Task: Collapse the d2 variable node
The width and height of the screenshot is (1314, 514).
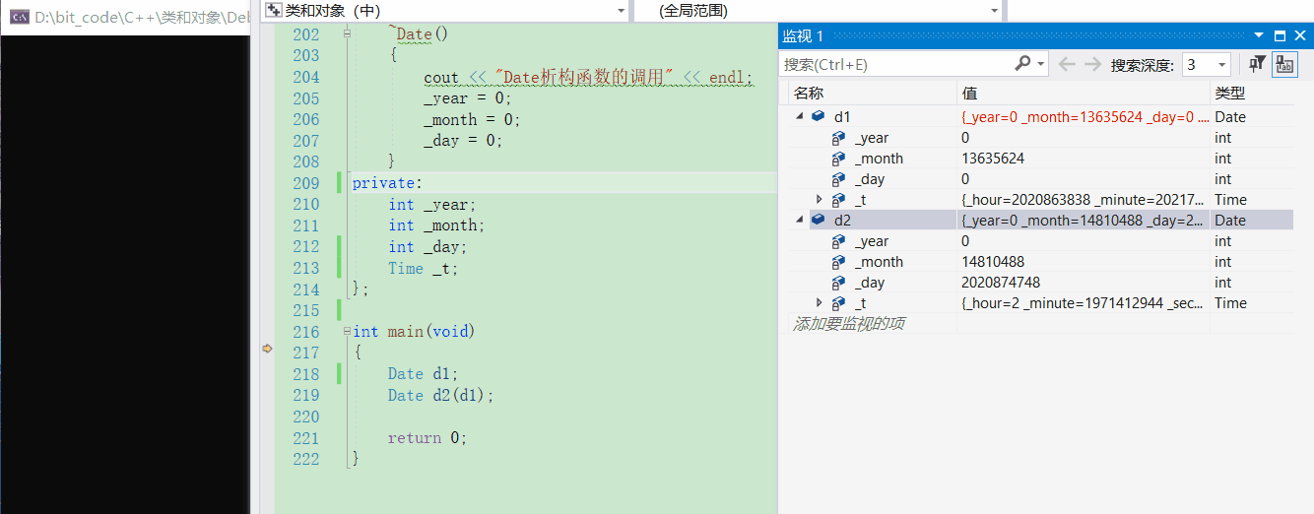Action: [x=800, y=220]
